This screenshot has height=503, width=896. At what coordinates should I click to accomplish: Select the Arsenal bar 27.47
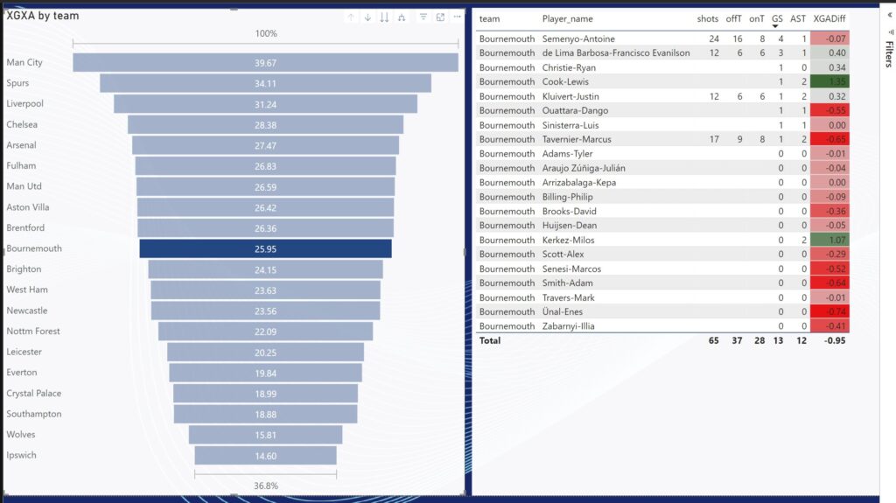point(265,145)
